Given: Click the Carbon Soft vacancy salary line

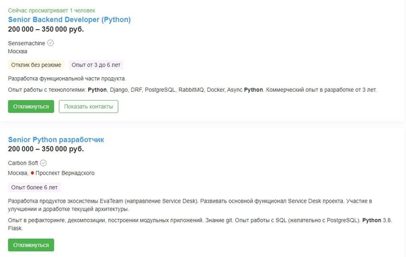Looking at the screenshot, I should [x=46, y=149].
